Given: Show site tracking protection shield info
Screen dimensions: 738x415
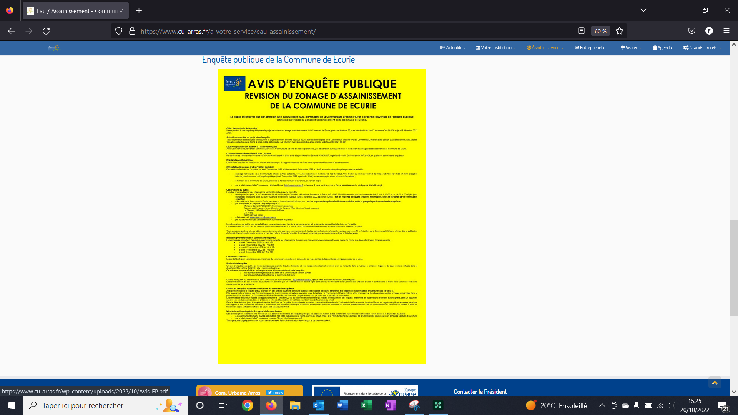Looking at the screenshot, I should (119, 31).
